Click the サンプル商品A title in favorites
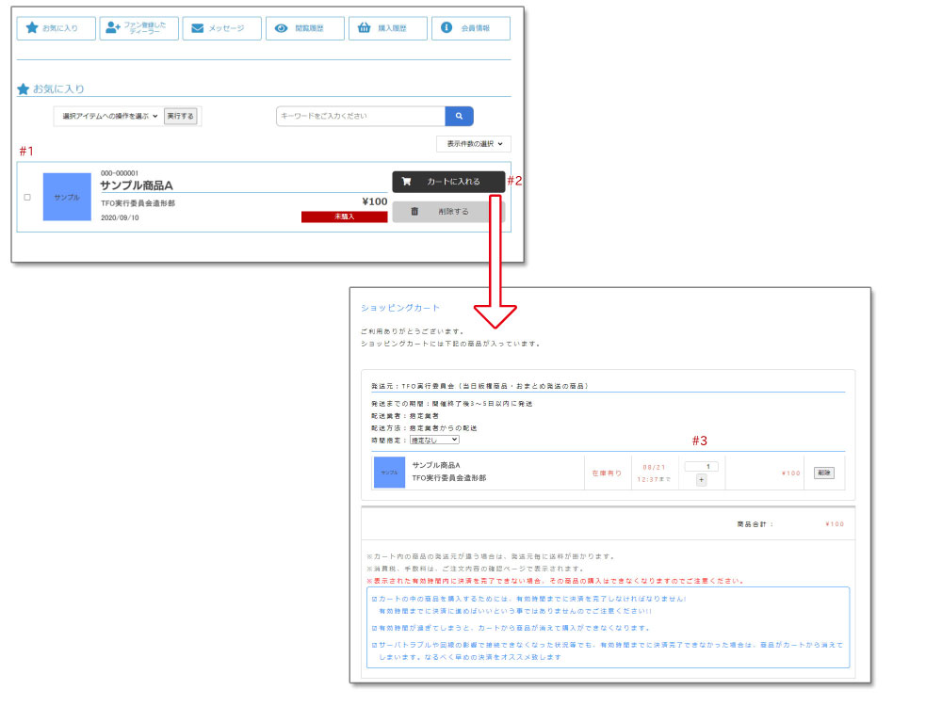 (137, 185)
